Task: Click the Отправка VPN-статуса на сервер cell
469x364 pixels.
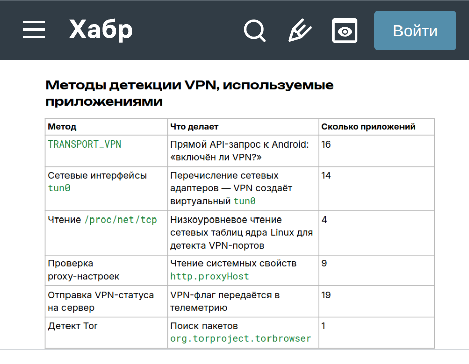Action: click(x=101, y=301)
